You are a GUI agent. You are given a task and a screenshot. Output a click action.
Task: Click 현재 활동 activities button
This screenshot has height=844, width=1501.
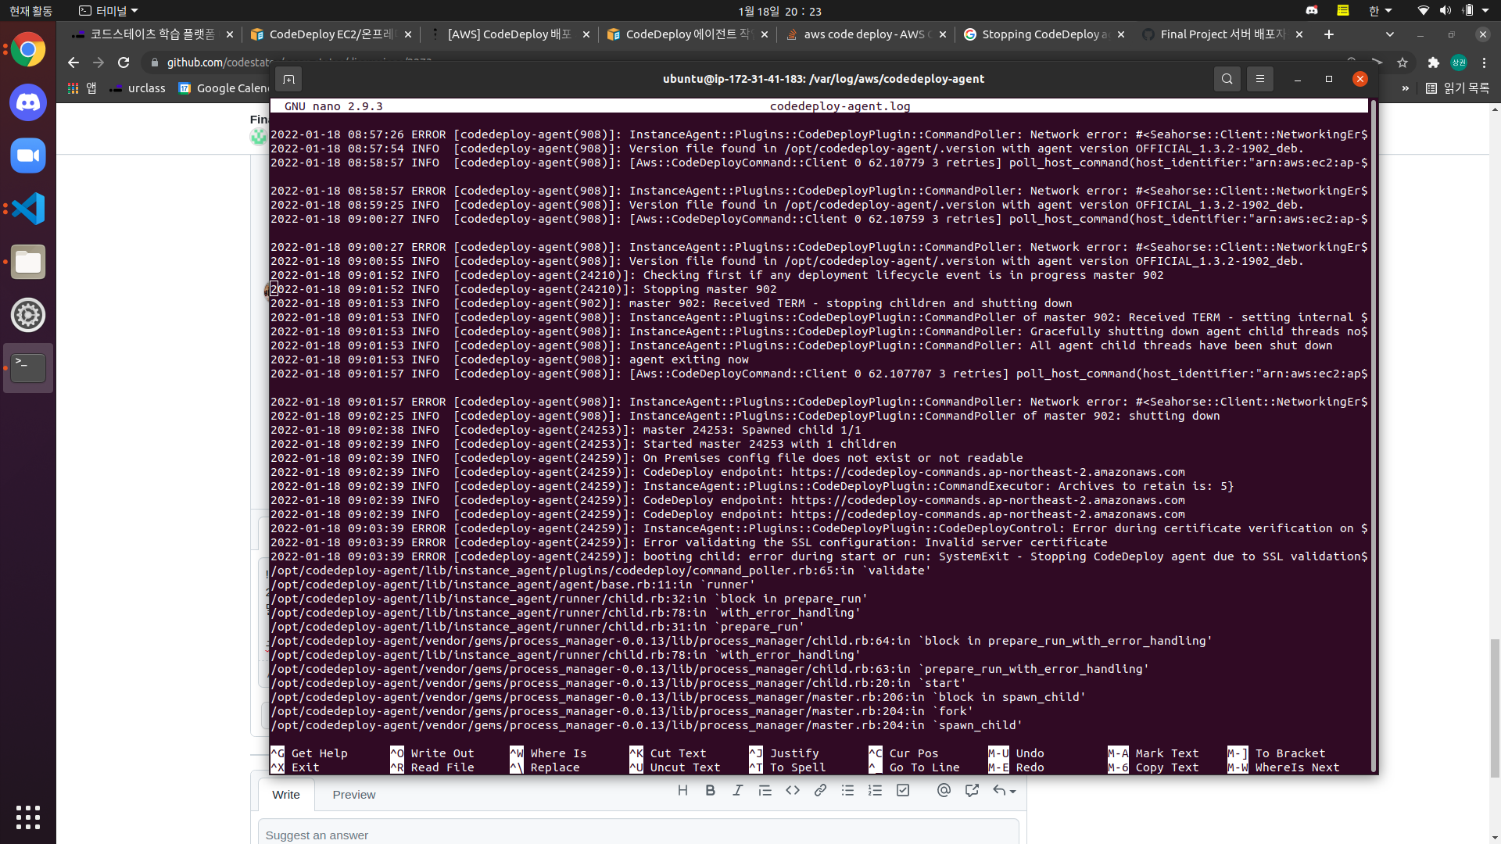[x=31, y=11]
